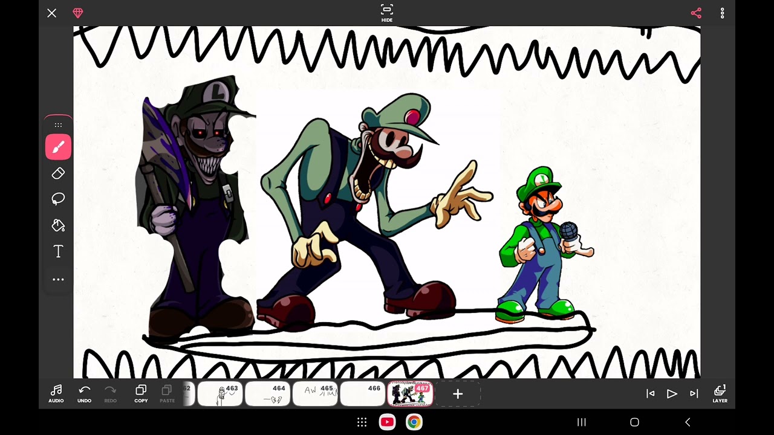The width and height of the screenshot is (774, 435).
Task: Open the Android app drawer grid icon
Action: 362,422
